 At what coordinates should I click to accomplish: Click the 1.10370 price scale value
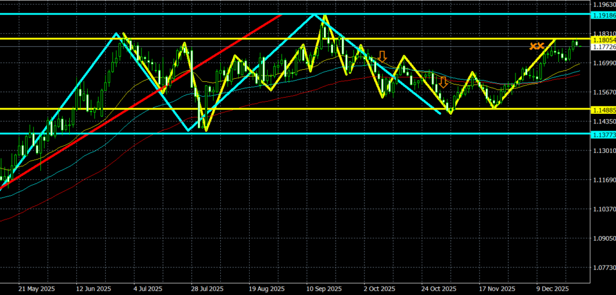pos(603,210)
